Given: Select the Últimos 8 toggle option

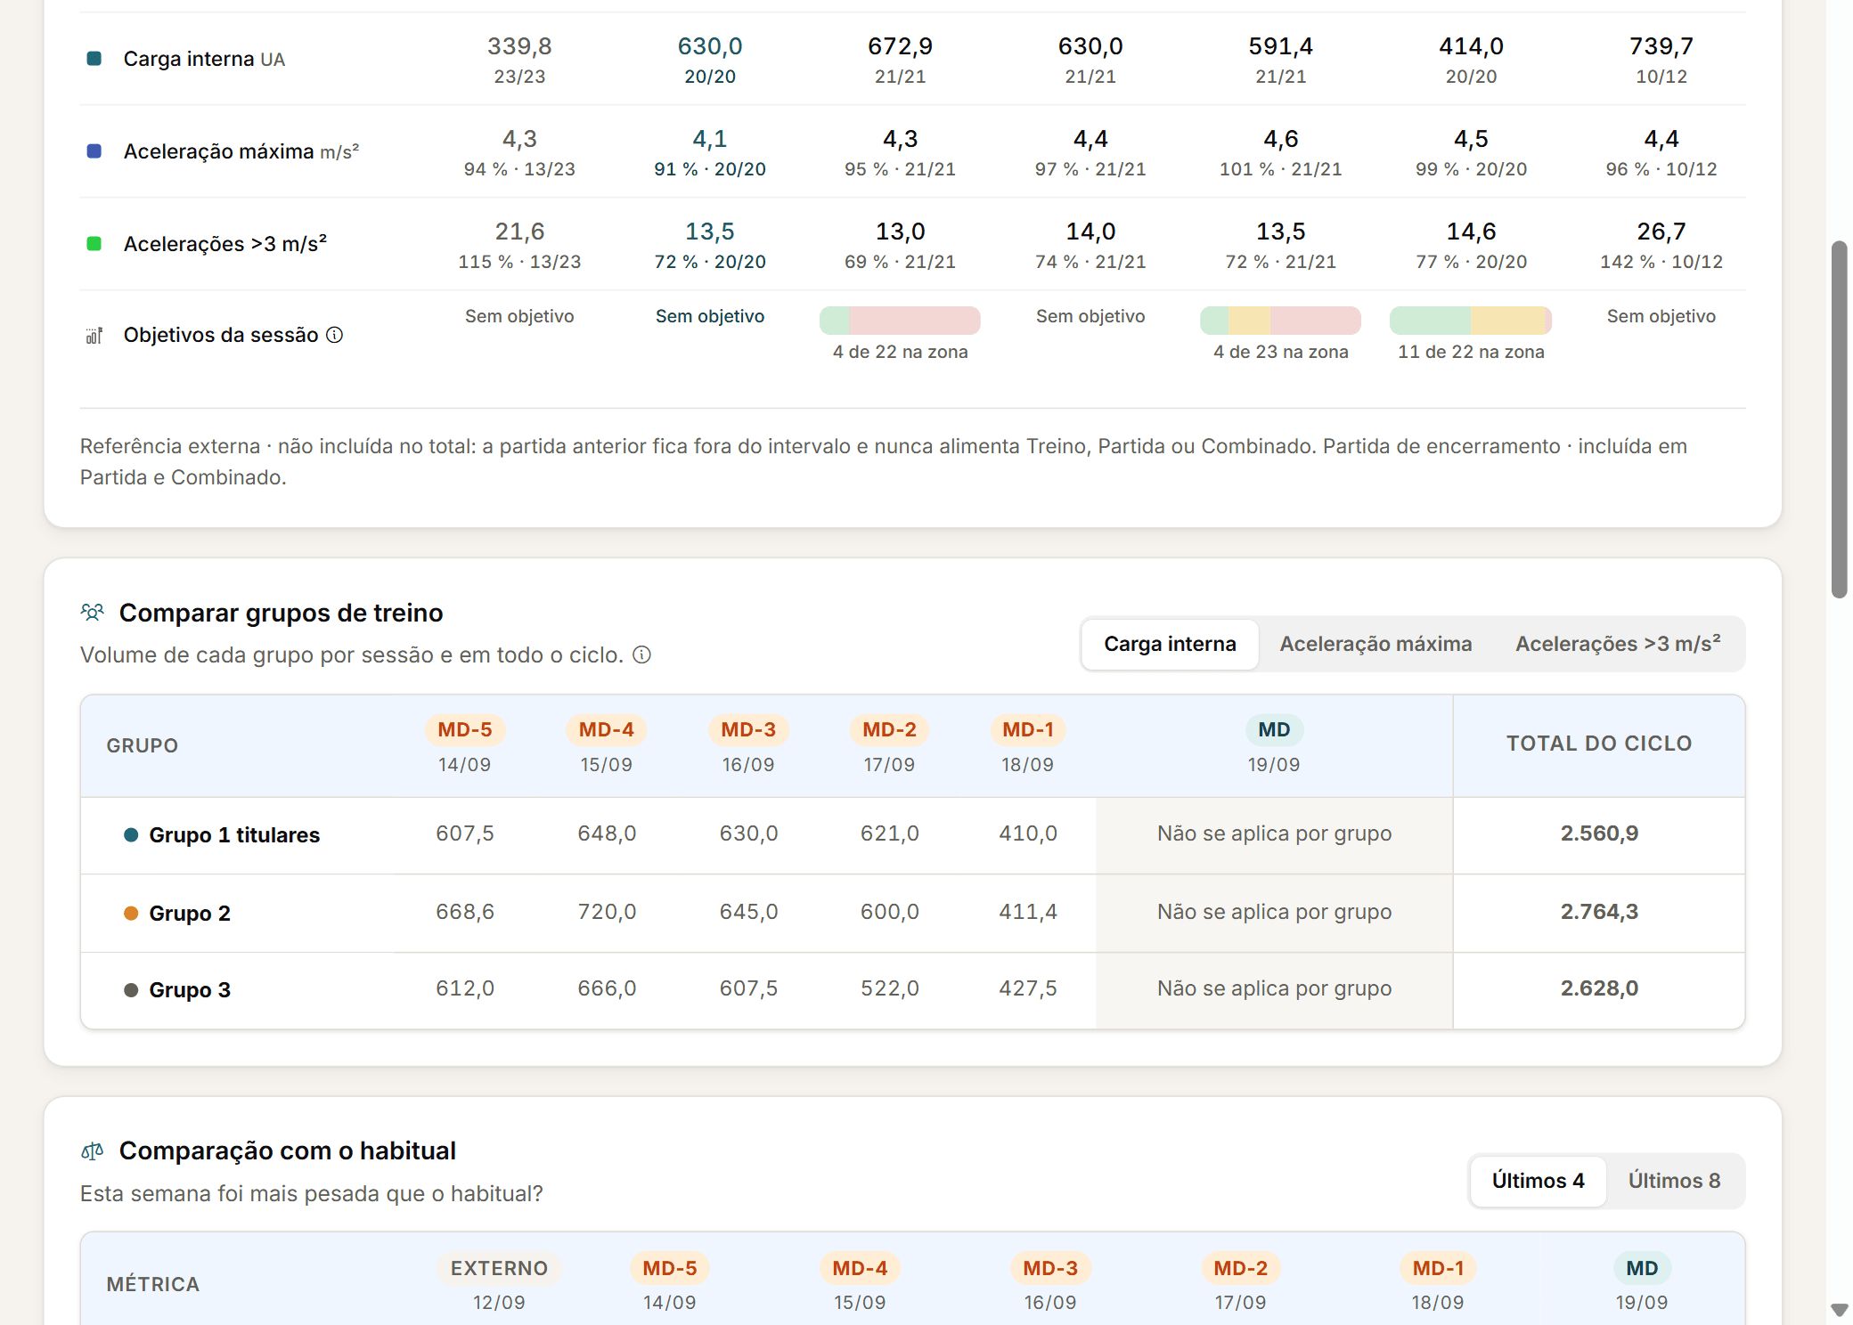Looking at the screenshot, I should click(1674, 1181).
